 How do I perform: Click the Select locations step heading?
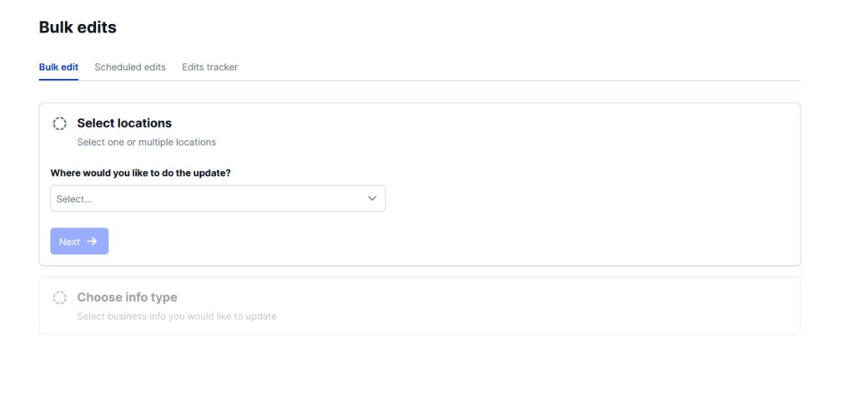(x=124, y=123)
